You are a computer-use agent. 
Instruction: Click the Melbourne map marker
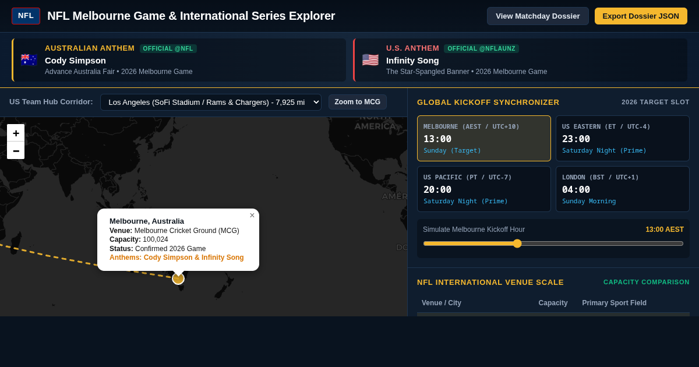178,278
